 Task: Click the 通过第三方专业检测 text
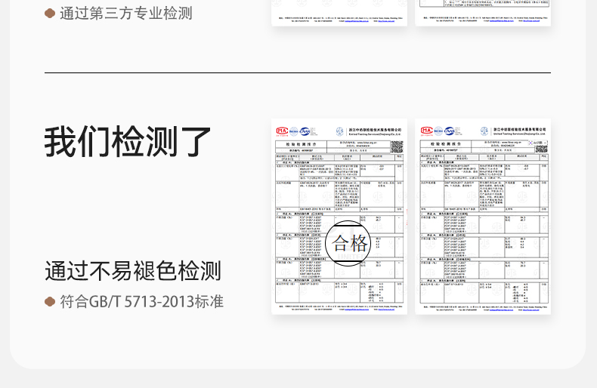126,14
